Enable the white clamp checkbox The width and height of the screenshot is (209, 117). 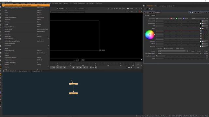point(175,49)
